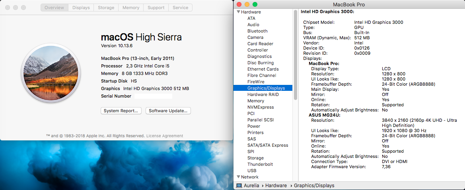Open the Displays tab
Image resolution: width=465 pixels, height=190 pixels.
(81, 8)
